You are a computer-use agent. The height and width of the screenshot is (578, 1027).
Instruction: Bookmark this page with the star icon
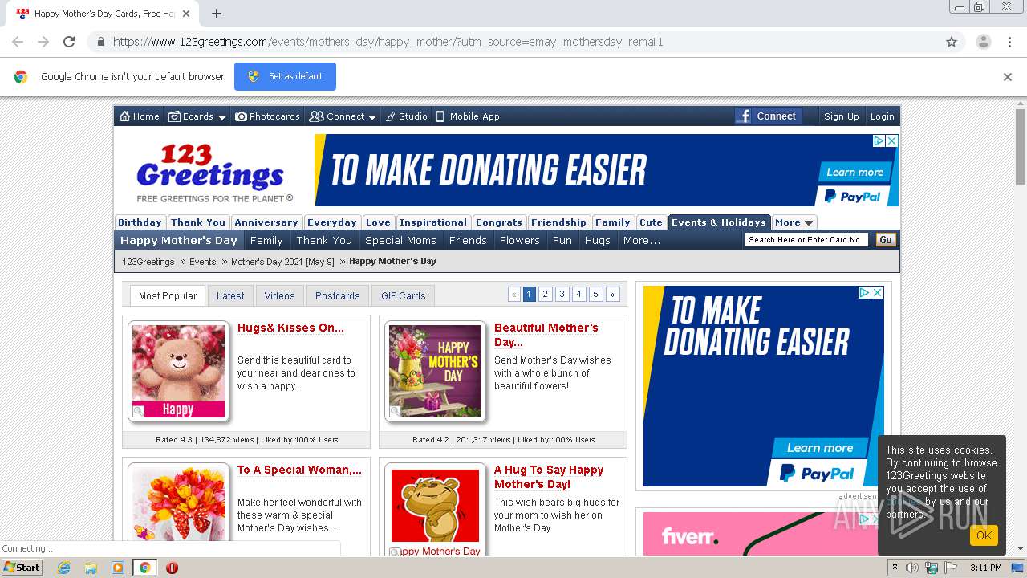click(952, 42)
